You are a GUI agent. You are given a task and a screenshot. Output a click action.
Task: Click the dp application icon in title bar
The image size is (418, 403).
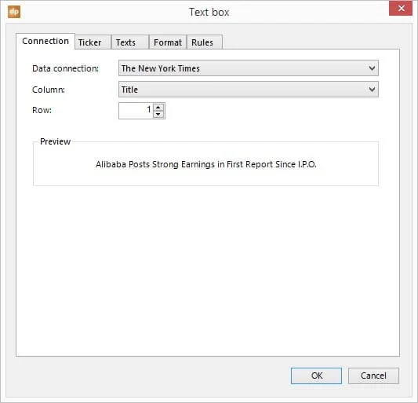tap(14, 12)
